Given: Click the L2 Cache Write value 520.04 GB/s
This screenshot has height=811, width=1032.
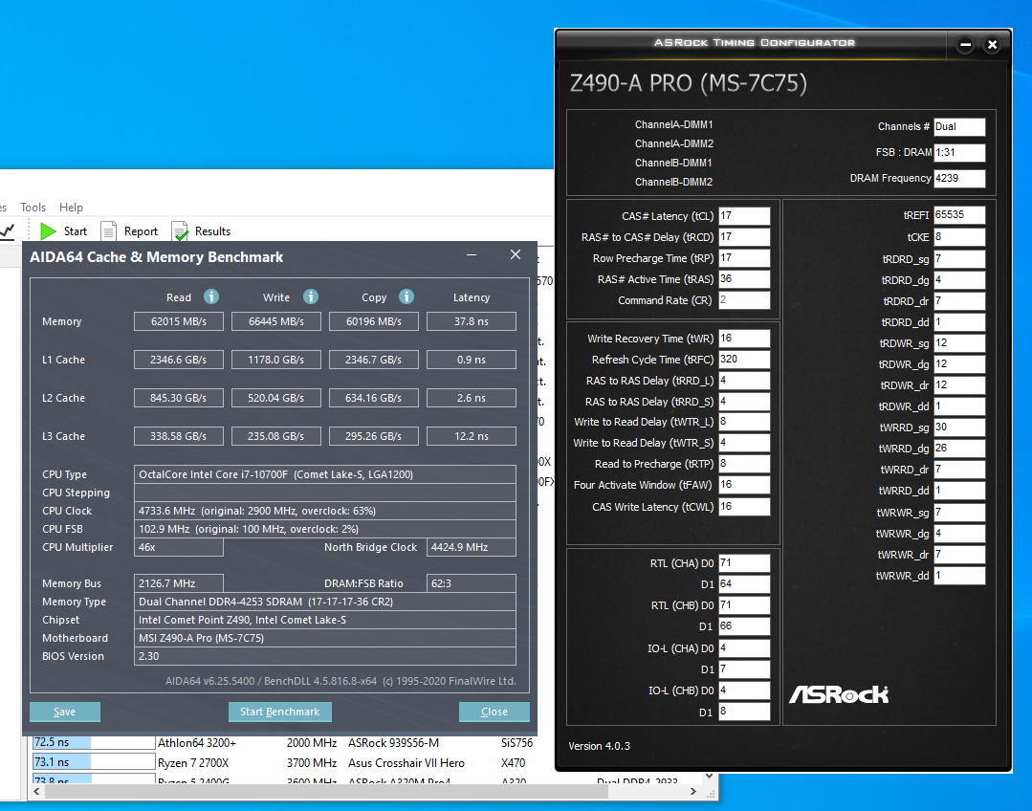Looking at the screenshot, I should click(x=275, y=398).
